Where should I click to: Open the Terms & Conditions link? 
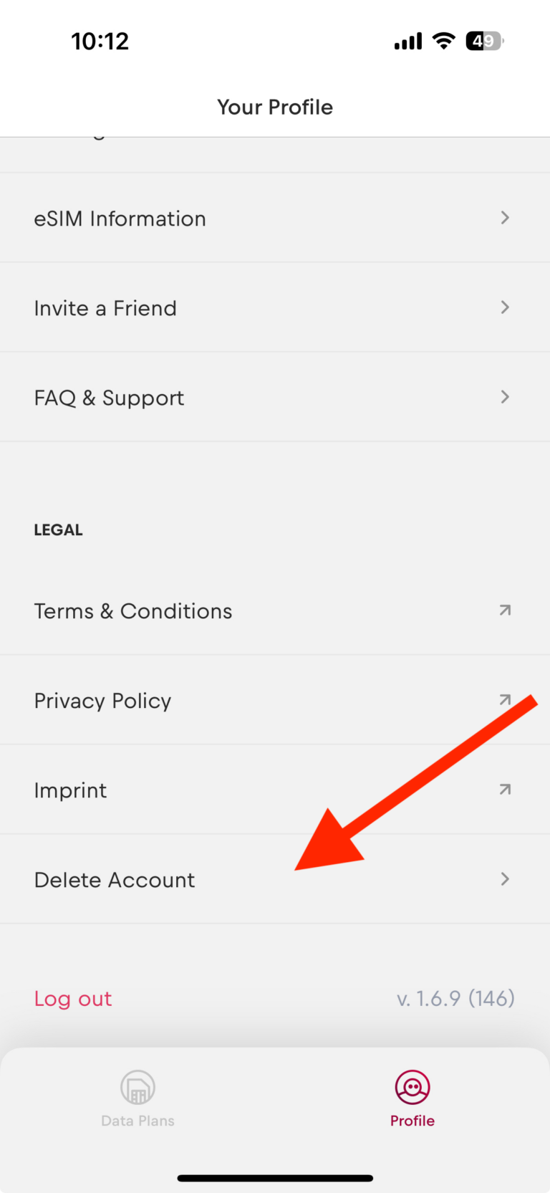(133, 611)
